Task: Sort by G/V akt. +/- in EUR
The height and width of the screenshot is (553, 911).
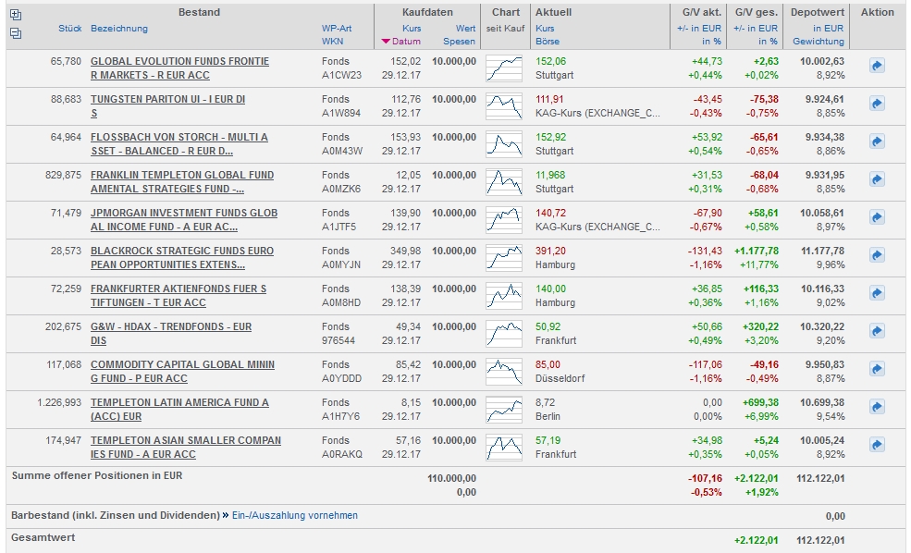Action: [699, 28]
